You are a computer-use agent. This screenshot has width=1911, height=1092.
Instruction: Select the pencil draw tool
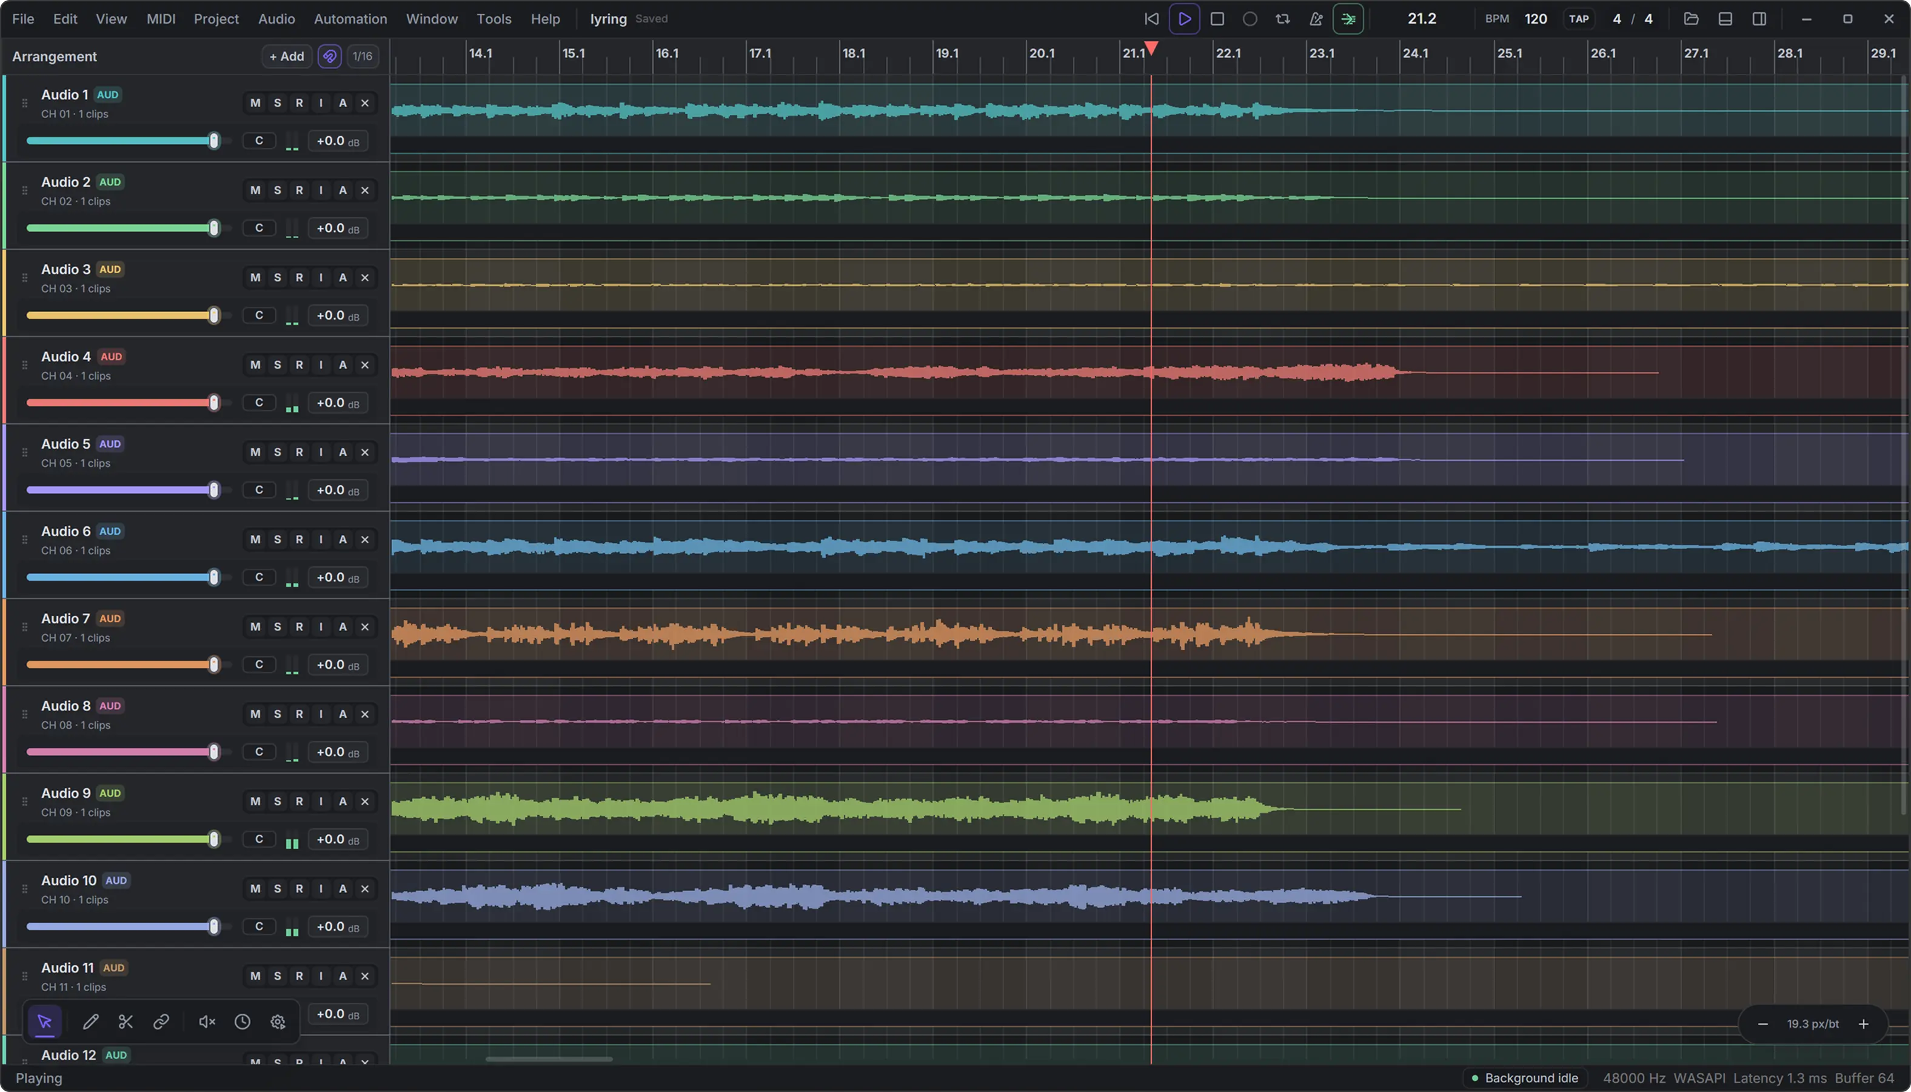point(91,1022)
